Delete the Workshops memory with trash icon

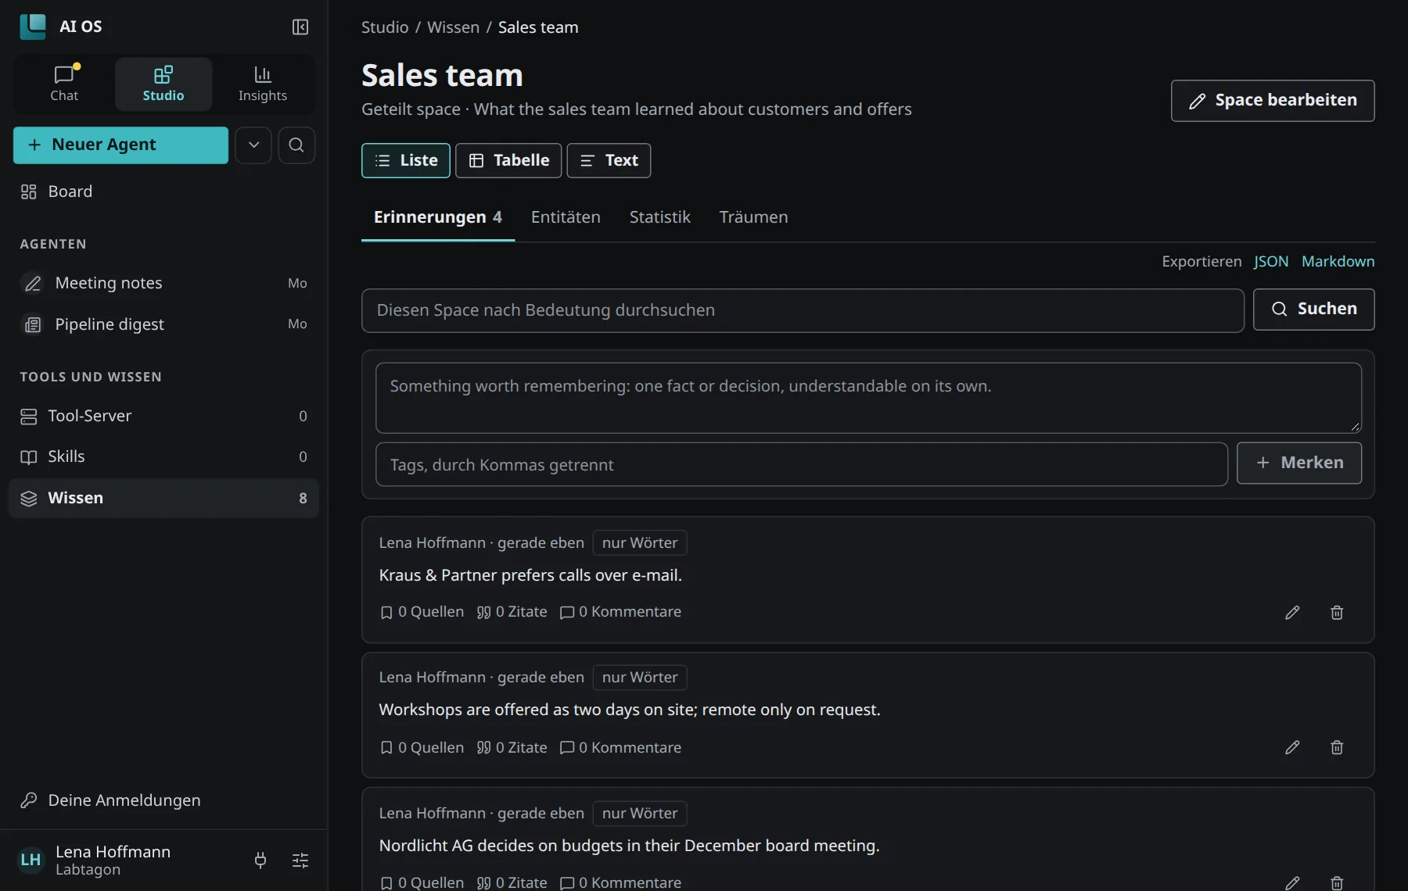pyautogui.click(x=1337, y=748)
